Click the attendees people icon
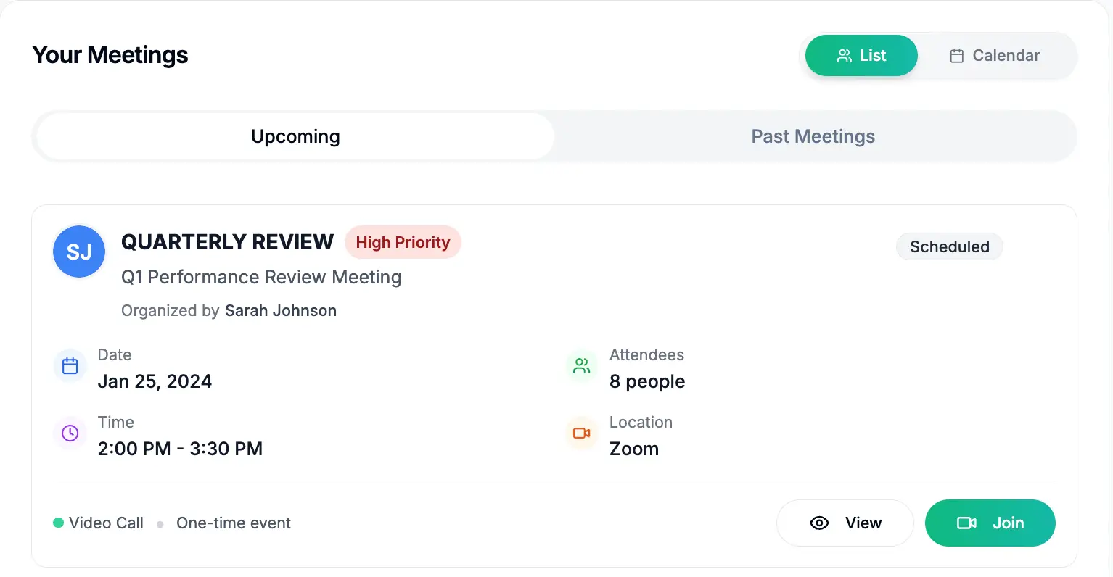 tap(581, 365)
